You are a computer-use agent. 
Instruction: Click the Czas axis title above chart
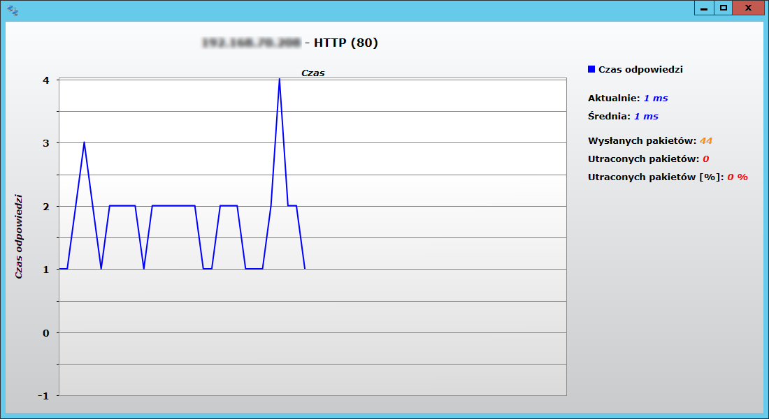[312, 73]
